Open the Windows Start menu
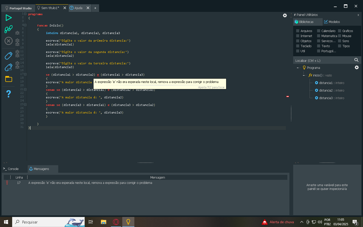This screenshot has width=363, height=227. click(x=6, y=222)
